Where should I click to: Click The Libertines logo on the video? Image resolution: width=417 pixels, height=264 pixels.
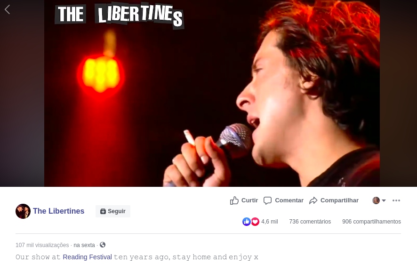[120, 15]
